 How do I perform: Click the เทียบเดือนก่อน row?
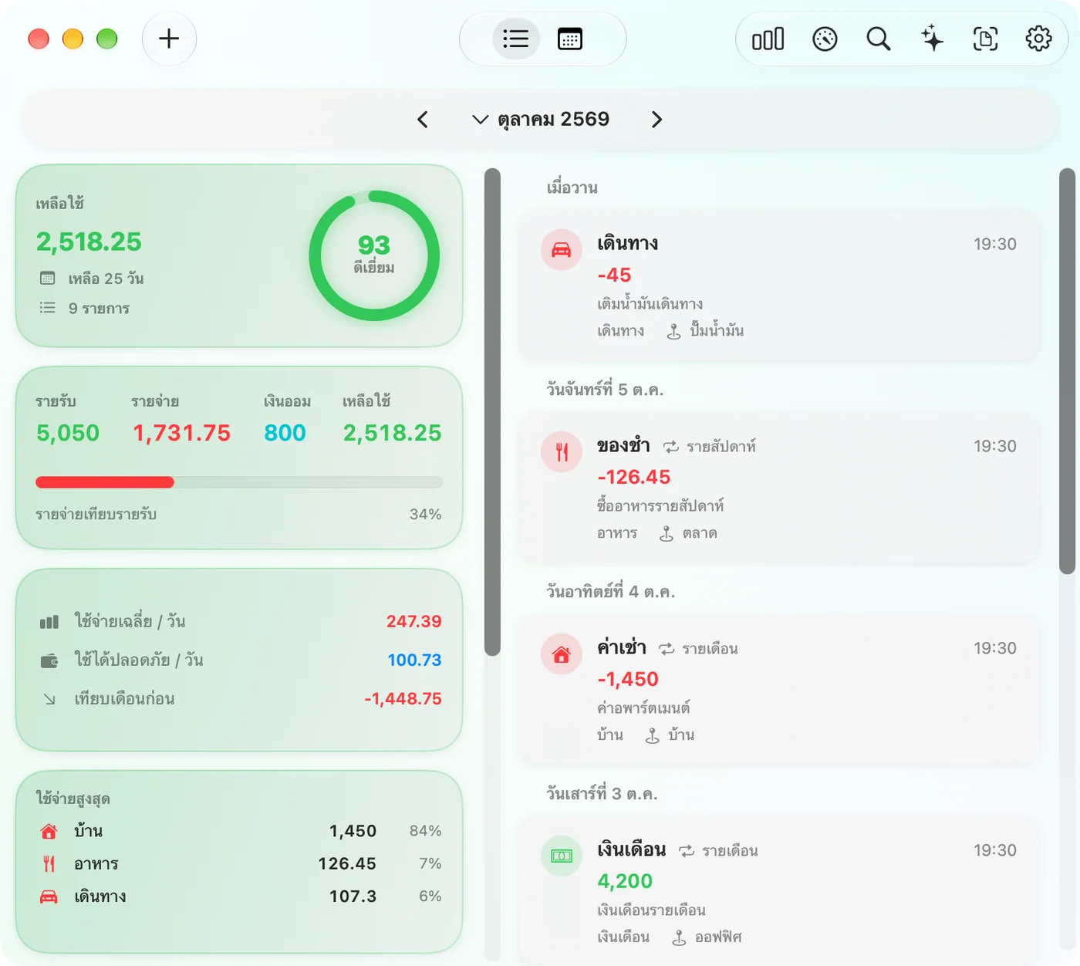click(239, 698)
